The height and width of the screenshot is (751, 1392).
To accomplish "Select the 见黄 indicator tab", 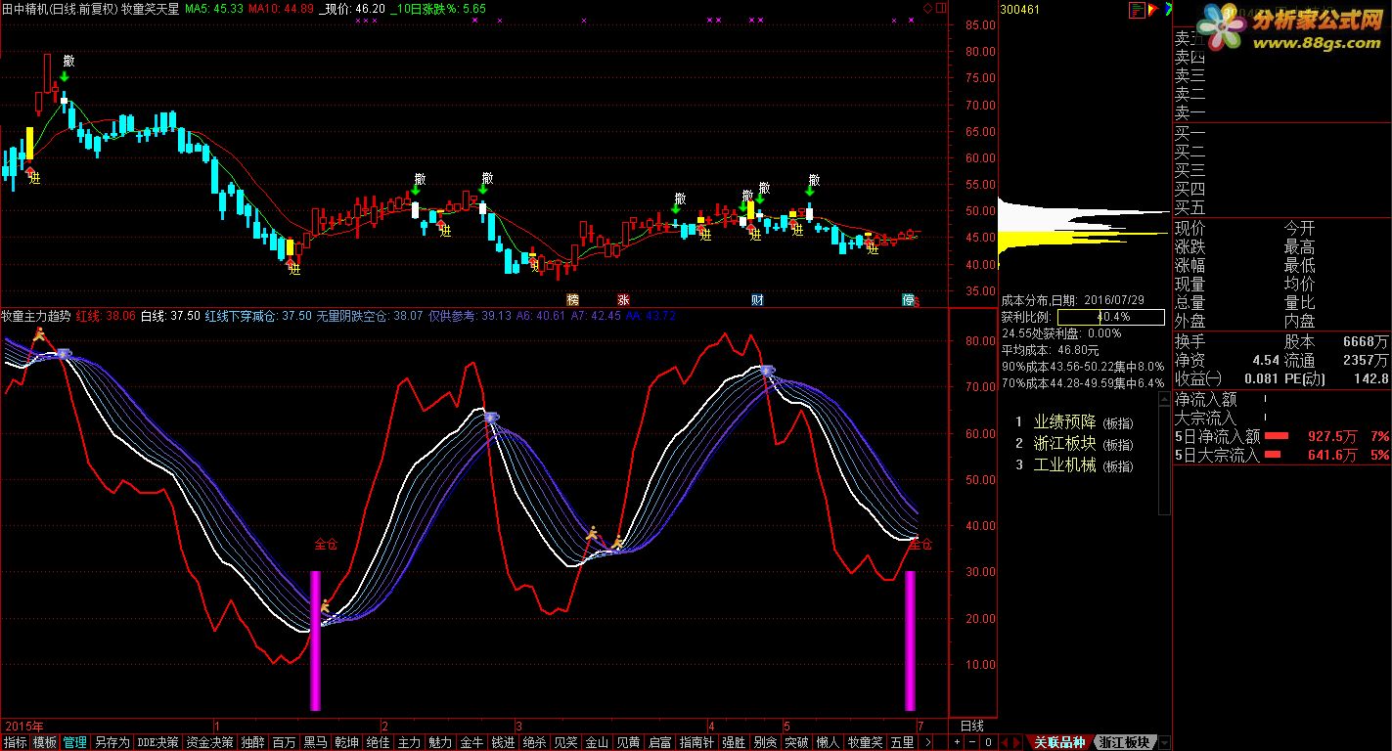I will point(628,742).
